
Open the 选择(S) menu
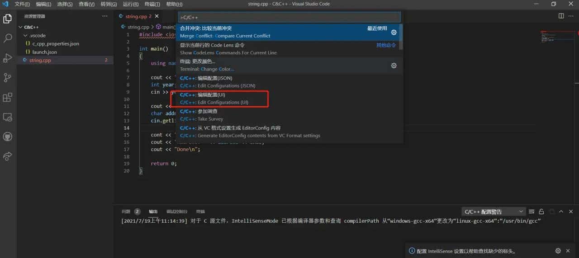pos(65,4)
